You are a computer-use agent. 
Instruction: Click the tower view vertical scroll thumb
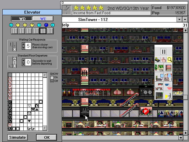click(185, 97)
